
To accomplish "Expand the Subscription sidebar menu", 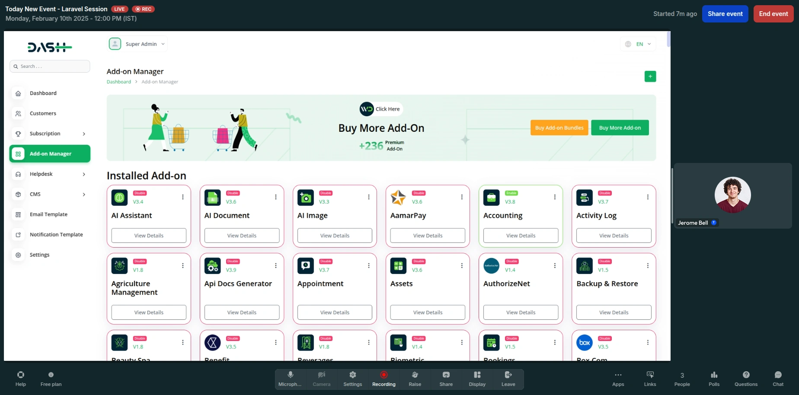I will (x=50, y=134).
